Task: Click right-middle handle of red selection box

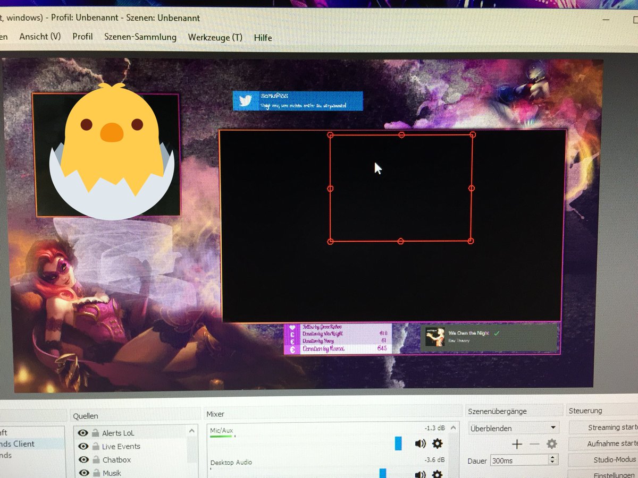Action: tap(471, 188)
